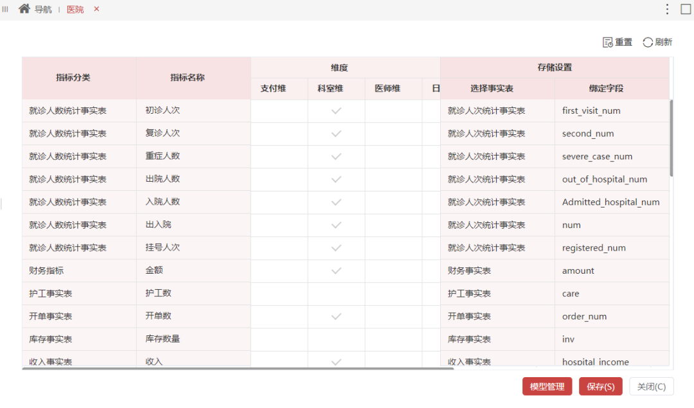Open the sidebar grid icon at top left
The height and width of the screenshot is (408, 694).
coord(6,9)
